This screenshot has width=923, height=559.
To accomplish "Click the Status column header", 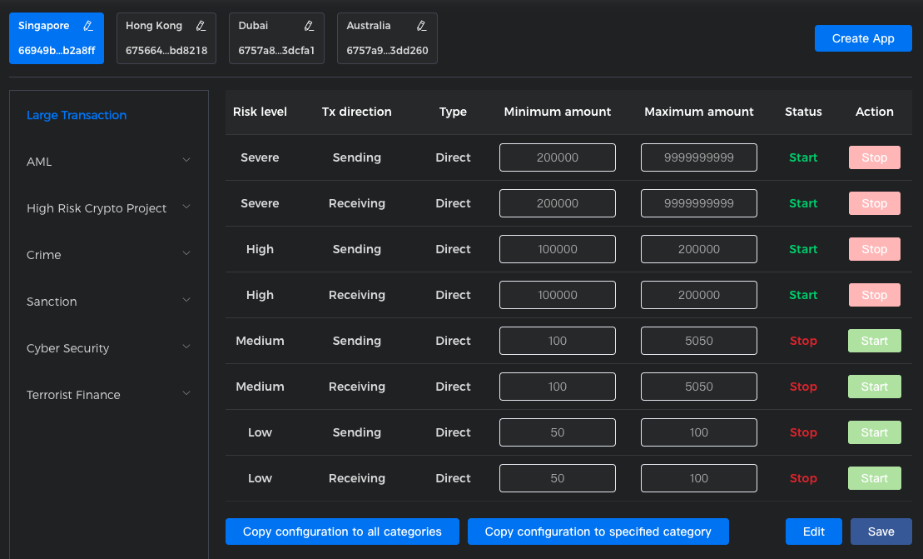I will pos(803,112).
